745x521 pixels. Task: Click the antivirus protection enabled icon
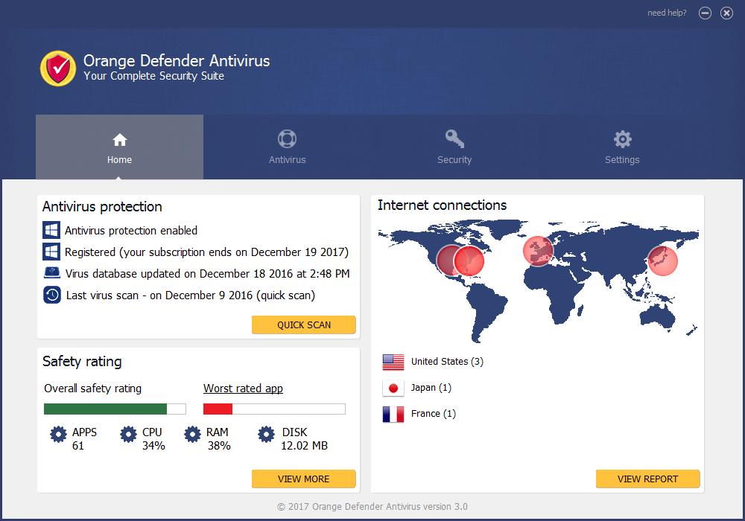point(51,231)
